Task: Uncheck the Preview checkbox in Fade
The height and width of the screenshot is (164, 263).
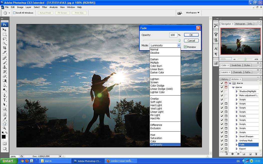Action: coord(185,47)
